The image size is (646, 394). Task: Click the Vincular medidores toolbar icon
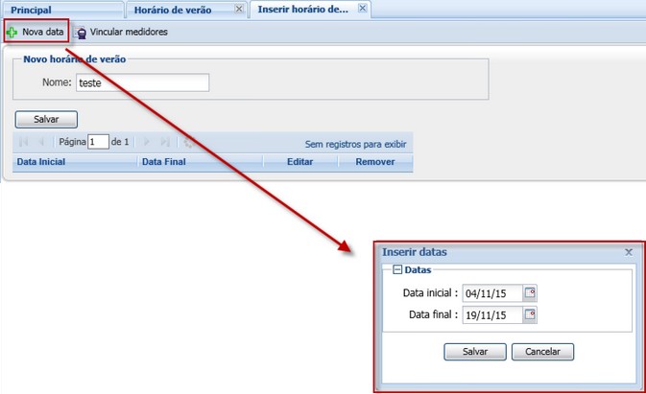[82, 32]
